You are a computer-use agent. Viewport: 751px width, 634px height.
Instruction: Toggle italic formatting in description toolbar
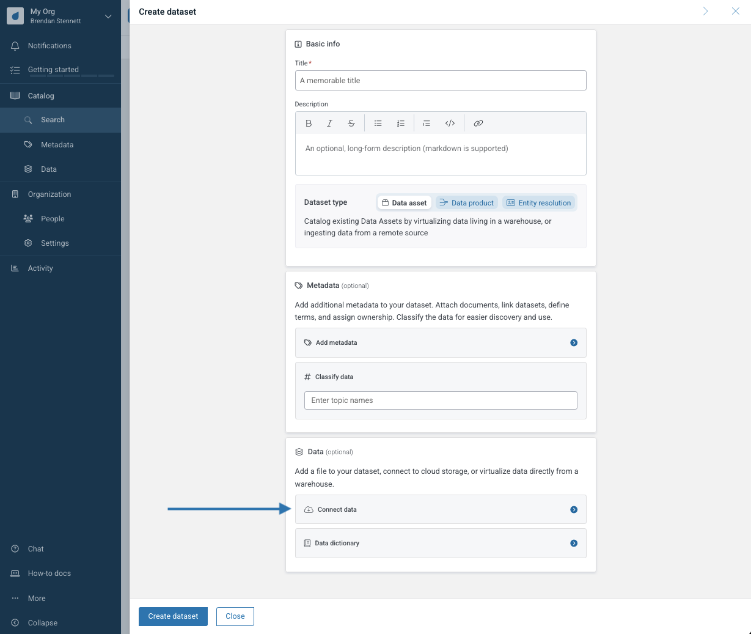click(x=329, y=123)
